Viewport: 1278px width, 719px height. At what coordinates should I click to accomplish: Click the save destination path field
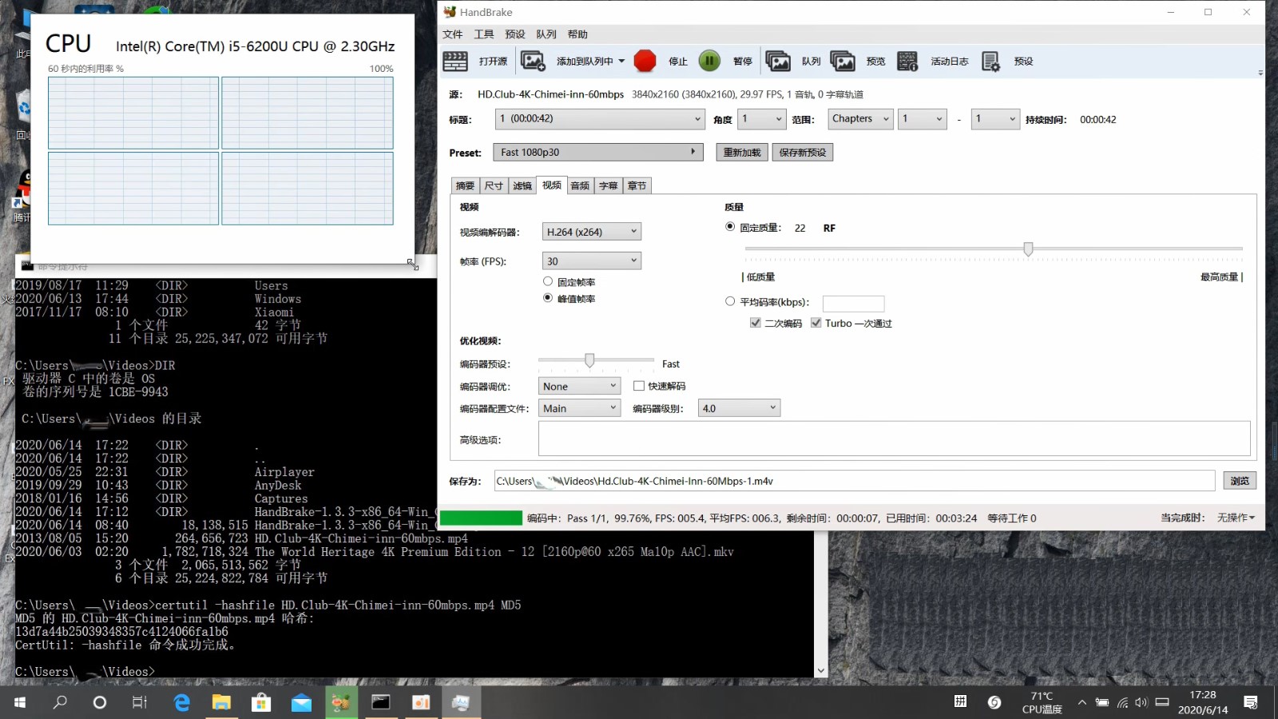point(855,481)
